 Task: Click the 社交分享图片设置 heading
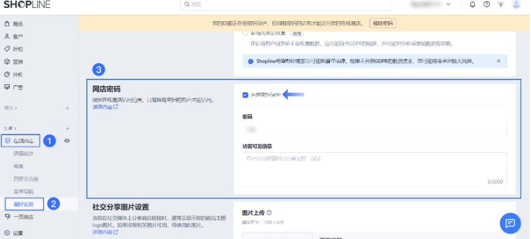121,207
